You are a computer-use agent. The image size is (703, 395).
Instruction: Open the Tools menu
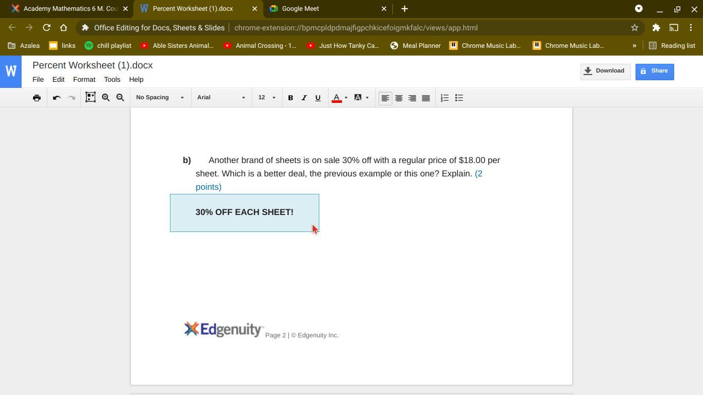click(x=112, y=80)
